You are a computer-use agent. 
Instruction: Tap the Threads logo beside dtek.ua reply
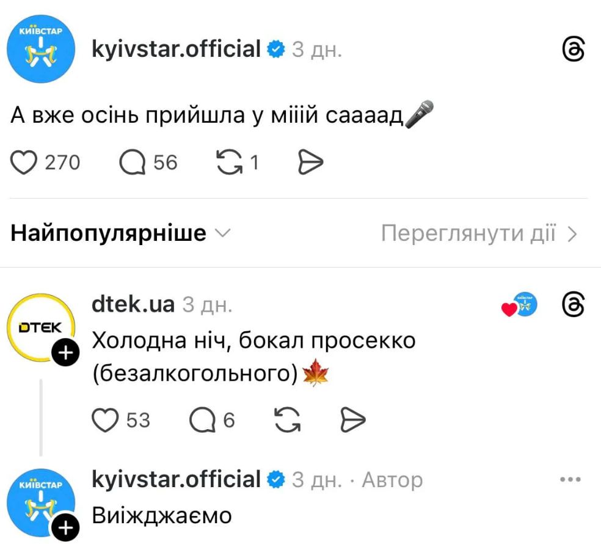click(573, 304)
